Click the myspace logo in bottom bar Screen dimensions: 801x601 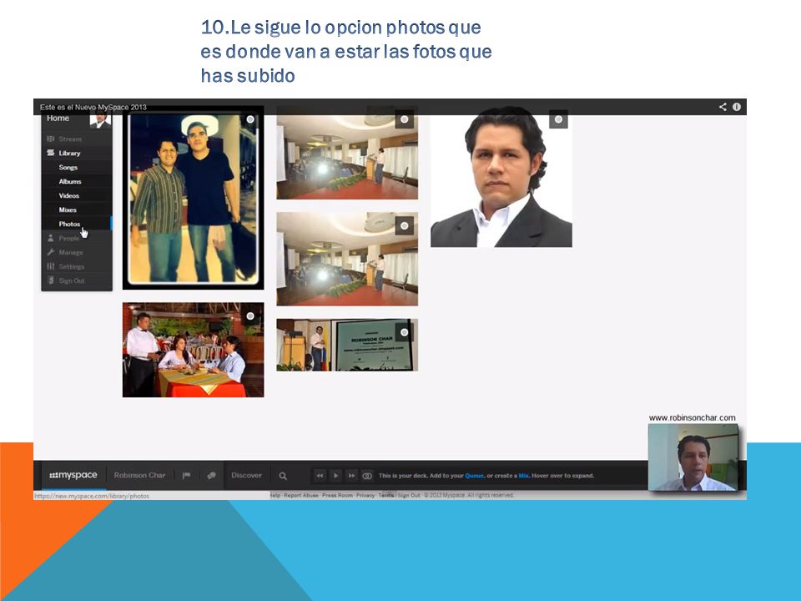73,475
